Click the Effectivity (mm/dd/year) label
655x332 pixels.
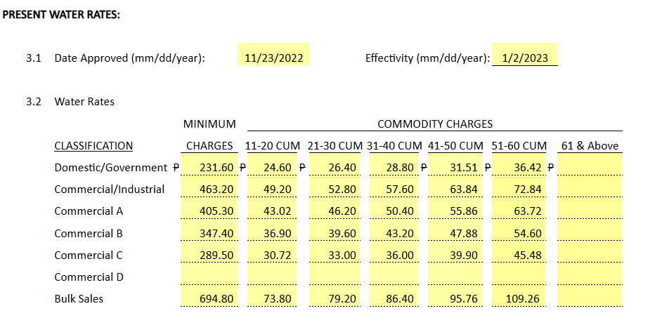click(x=428, y=58)
